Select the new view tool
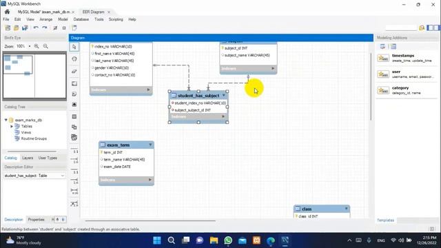The height and width of the screenshot is (248, 441). click(x=74, y=127)
